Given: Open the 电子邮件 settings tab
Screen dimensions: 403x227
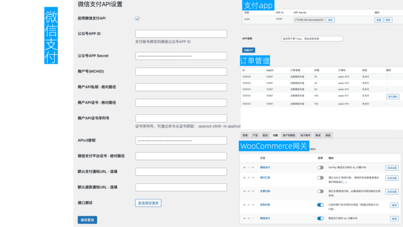Looking at the screenshot, I should click(x=305, y=135).
